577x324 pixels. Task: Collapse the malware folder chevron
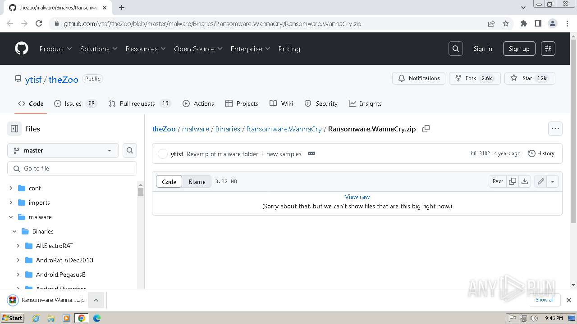click(11, 217)
